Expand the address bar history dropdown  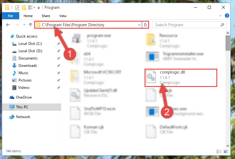139,25
